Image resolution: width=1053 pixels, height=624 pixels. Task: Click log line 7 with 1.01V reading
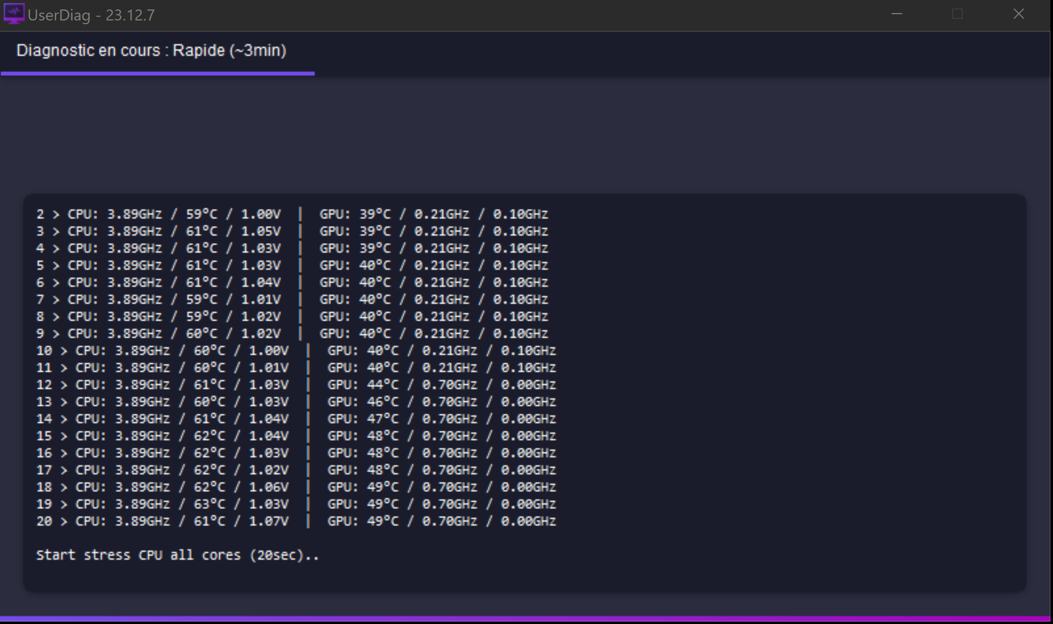click(292, 300)
